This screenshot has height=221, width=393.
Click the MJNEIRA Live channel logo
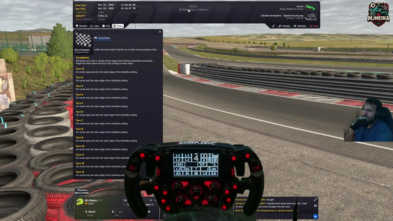378,14
